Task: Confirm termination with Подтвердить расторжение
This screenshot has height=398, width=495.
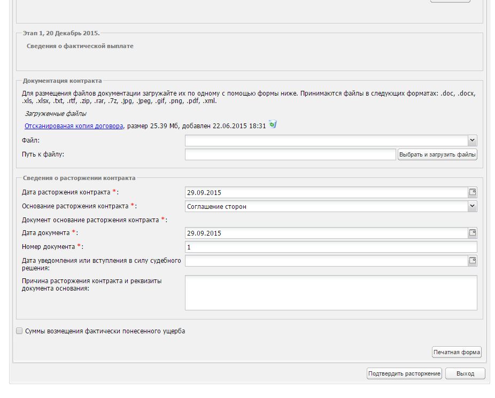Action: point(404,373)
